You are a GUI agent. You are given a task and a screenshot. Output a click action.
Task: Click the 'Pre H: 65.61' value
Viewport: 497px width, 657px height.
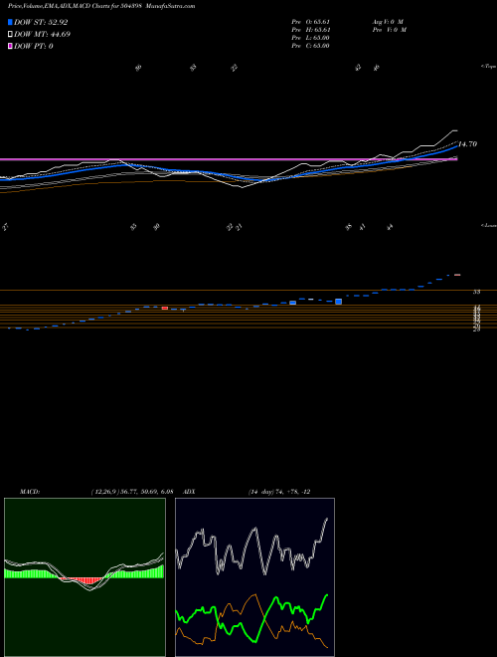(x=310, y=30)
